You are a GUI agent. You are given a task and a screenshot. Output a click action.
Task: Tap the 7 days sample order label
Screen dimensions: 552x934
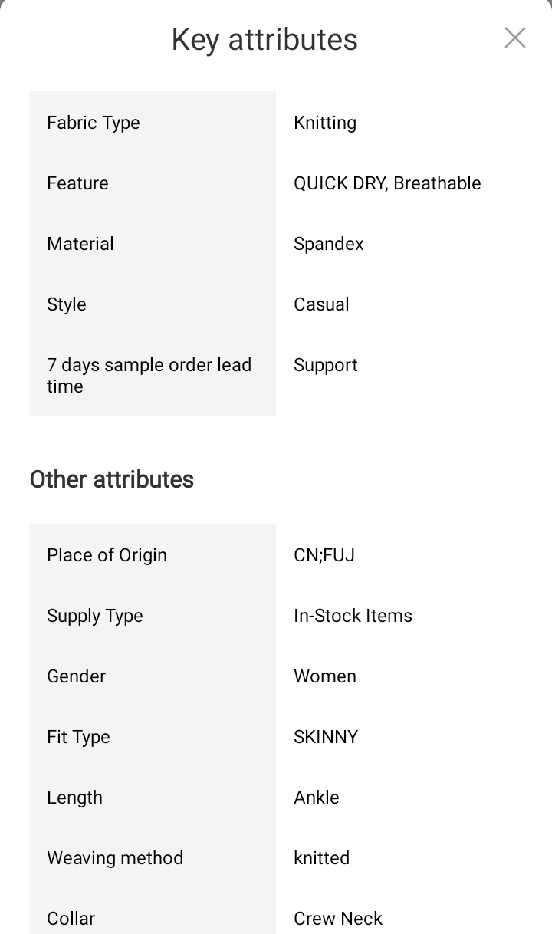pyautogui.click(x=149, y=376)
